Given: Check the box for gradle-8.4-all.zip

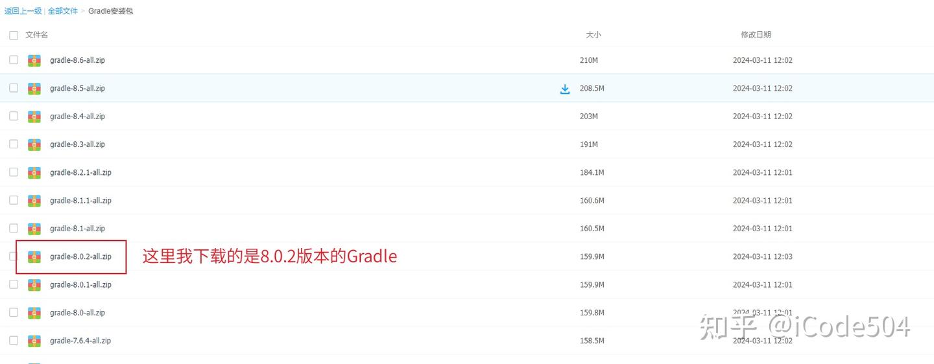Looking at the screenshot, I should point(14,116).
